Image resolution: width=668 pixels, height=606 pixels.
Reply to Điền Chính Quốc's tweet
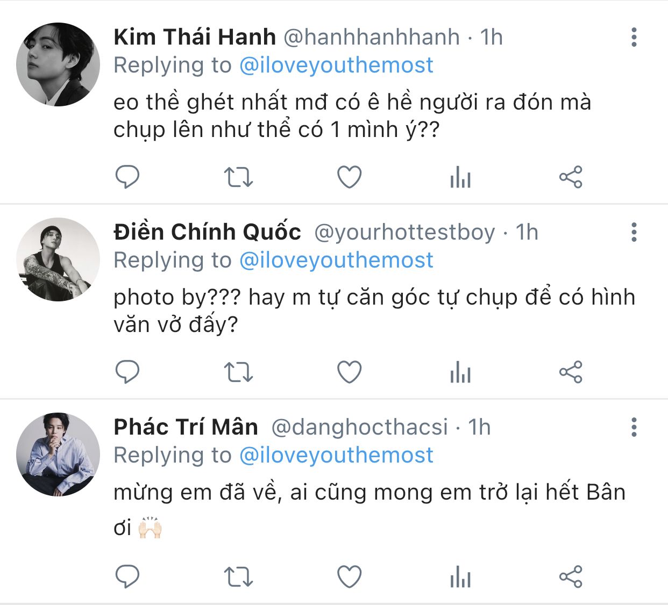127,372
